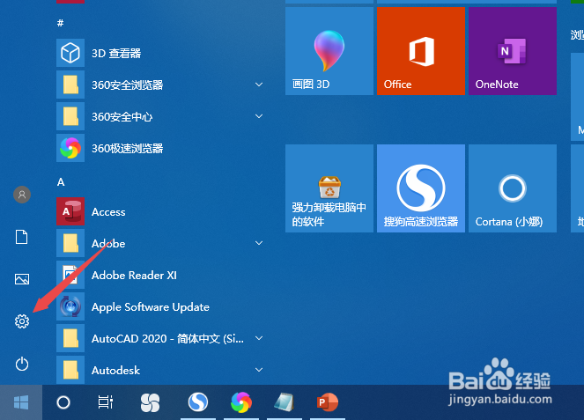584x420 pixels.
Task: Click the Windows Start button on taskbar
Action: click(21, 402)
